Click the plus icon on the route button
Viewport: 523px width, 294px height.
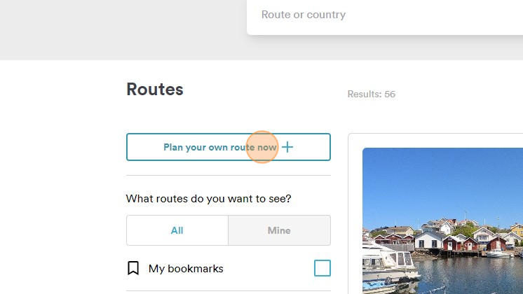(x=287, y=147)
